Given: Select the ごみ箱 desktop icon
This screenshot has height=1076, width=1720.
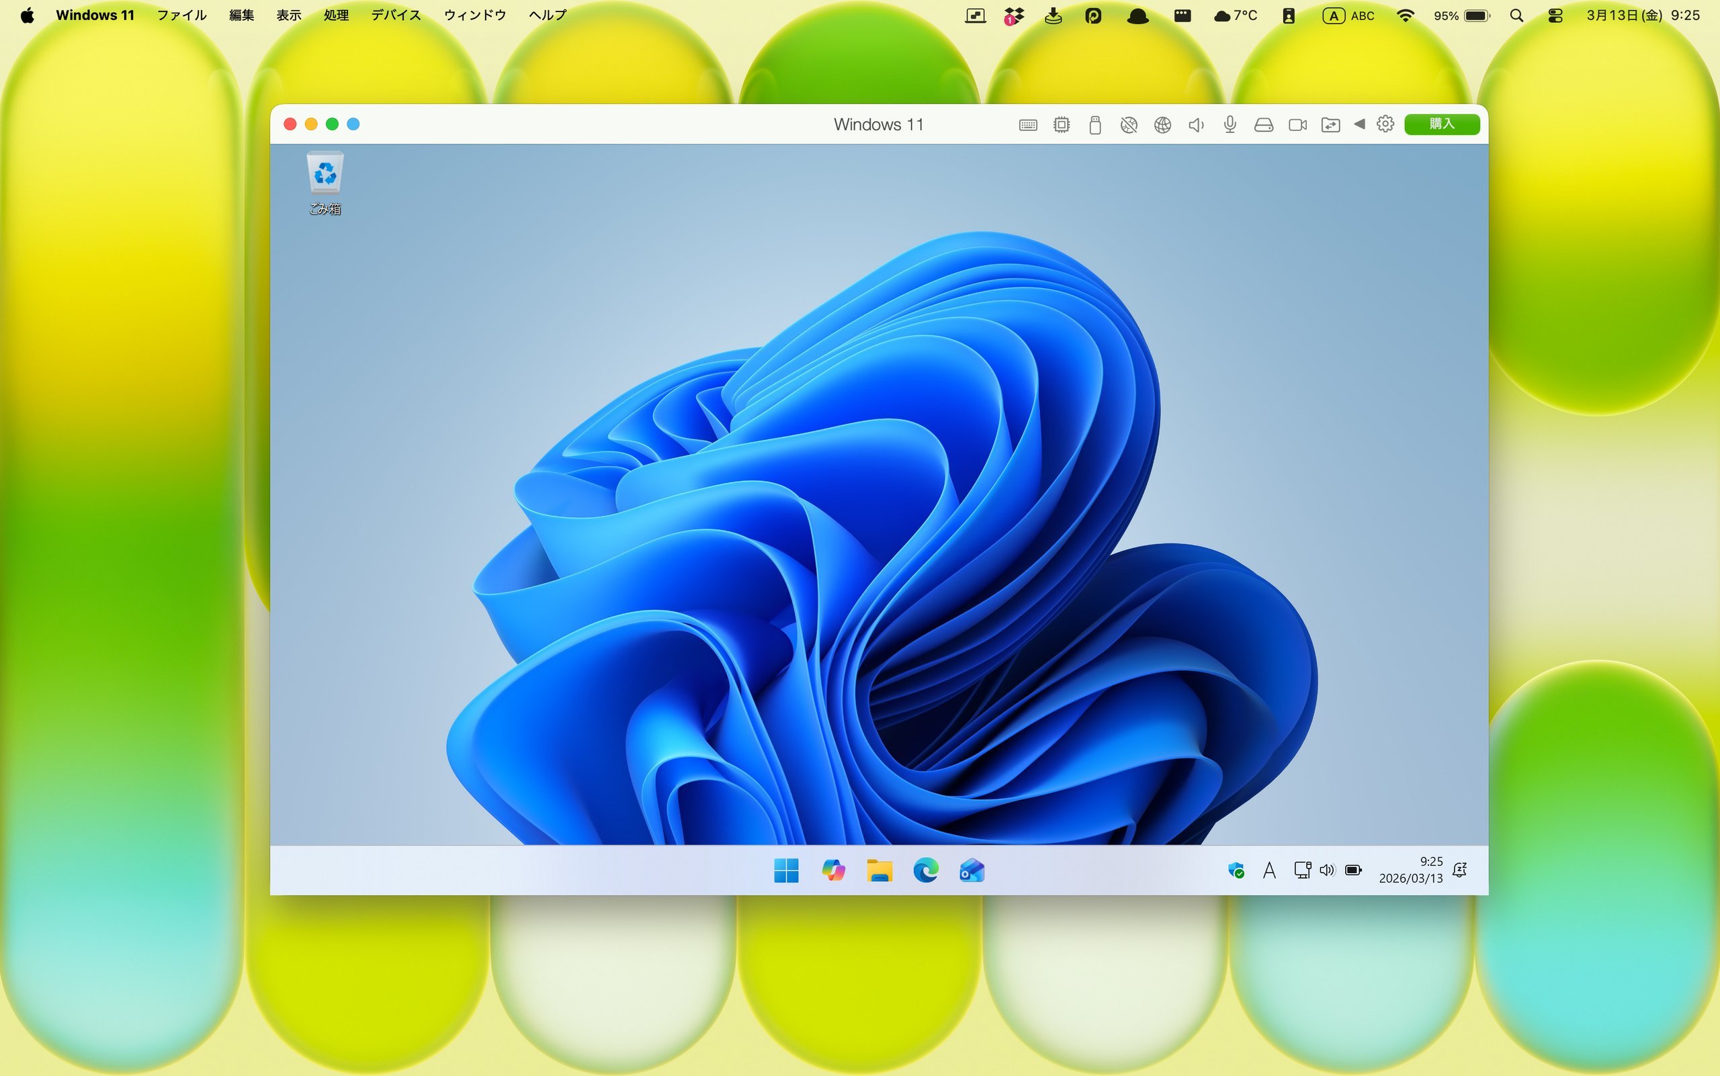Looking at the screenshot, I should (325, 181).
